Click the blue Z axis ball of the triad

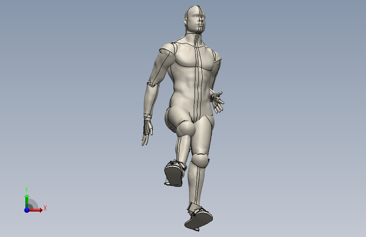27,210
